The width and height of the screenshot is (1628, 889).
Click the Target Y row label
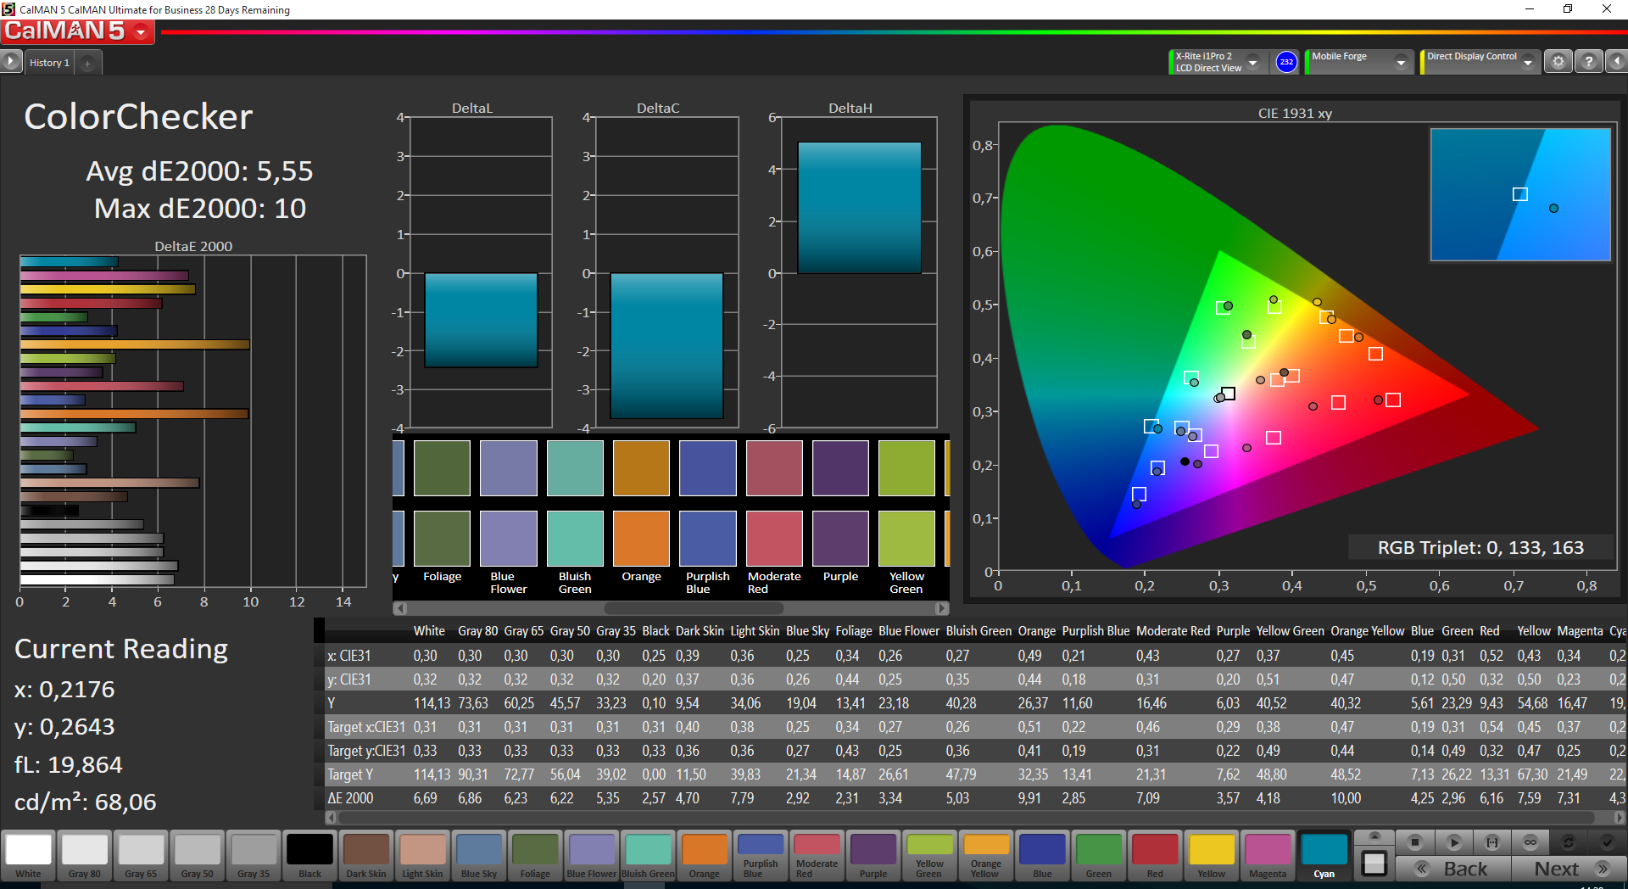tap(350, 774)
